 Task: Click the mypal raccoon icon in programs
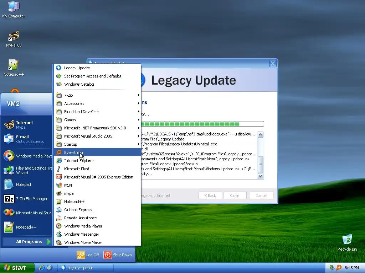[x=59, y=193]
